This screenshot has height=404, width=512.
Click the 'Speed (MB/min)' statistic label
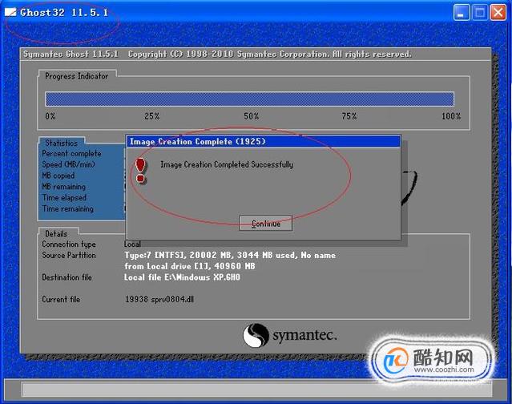click(68, 164)
